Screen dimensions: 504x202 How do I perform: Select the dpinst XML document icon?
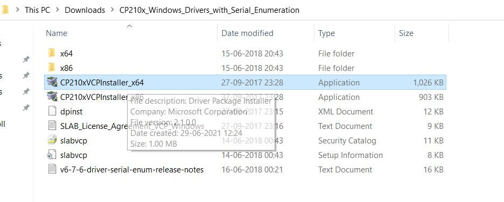pyautogui.click(x=52, y=111)
